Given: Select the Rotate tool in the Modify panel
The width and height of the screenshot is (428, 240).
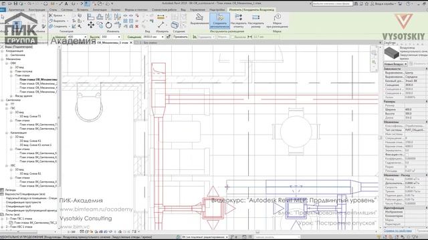Looking at the screenshot, I should [108, 25].
